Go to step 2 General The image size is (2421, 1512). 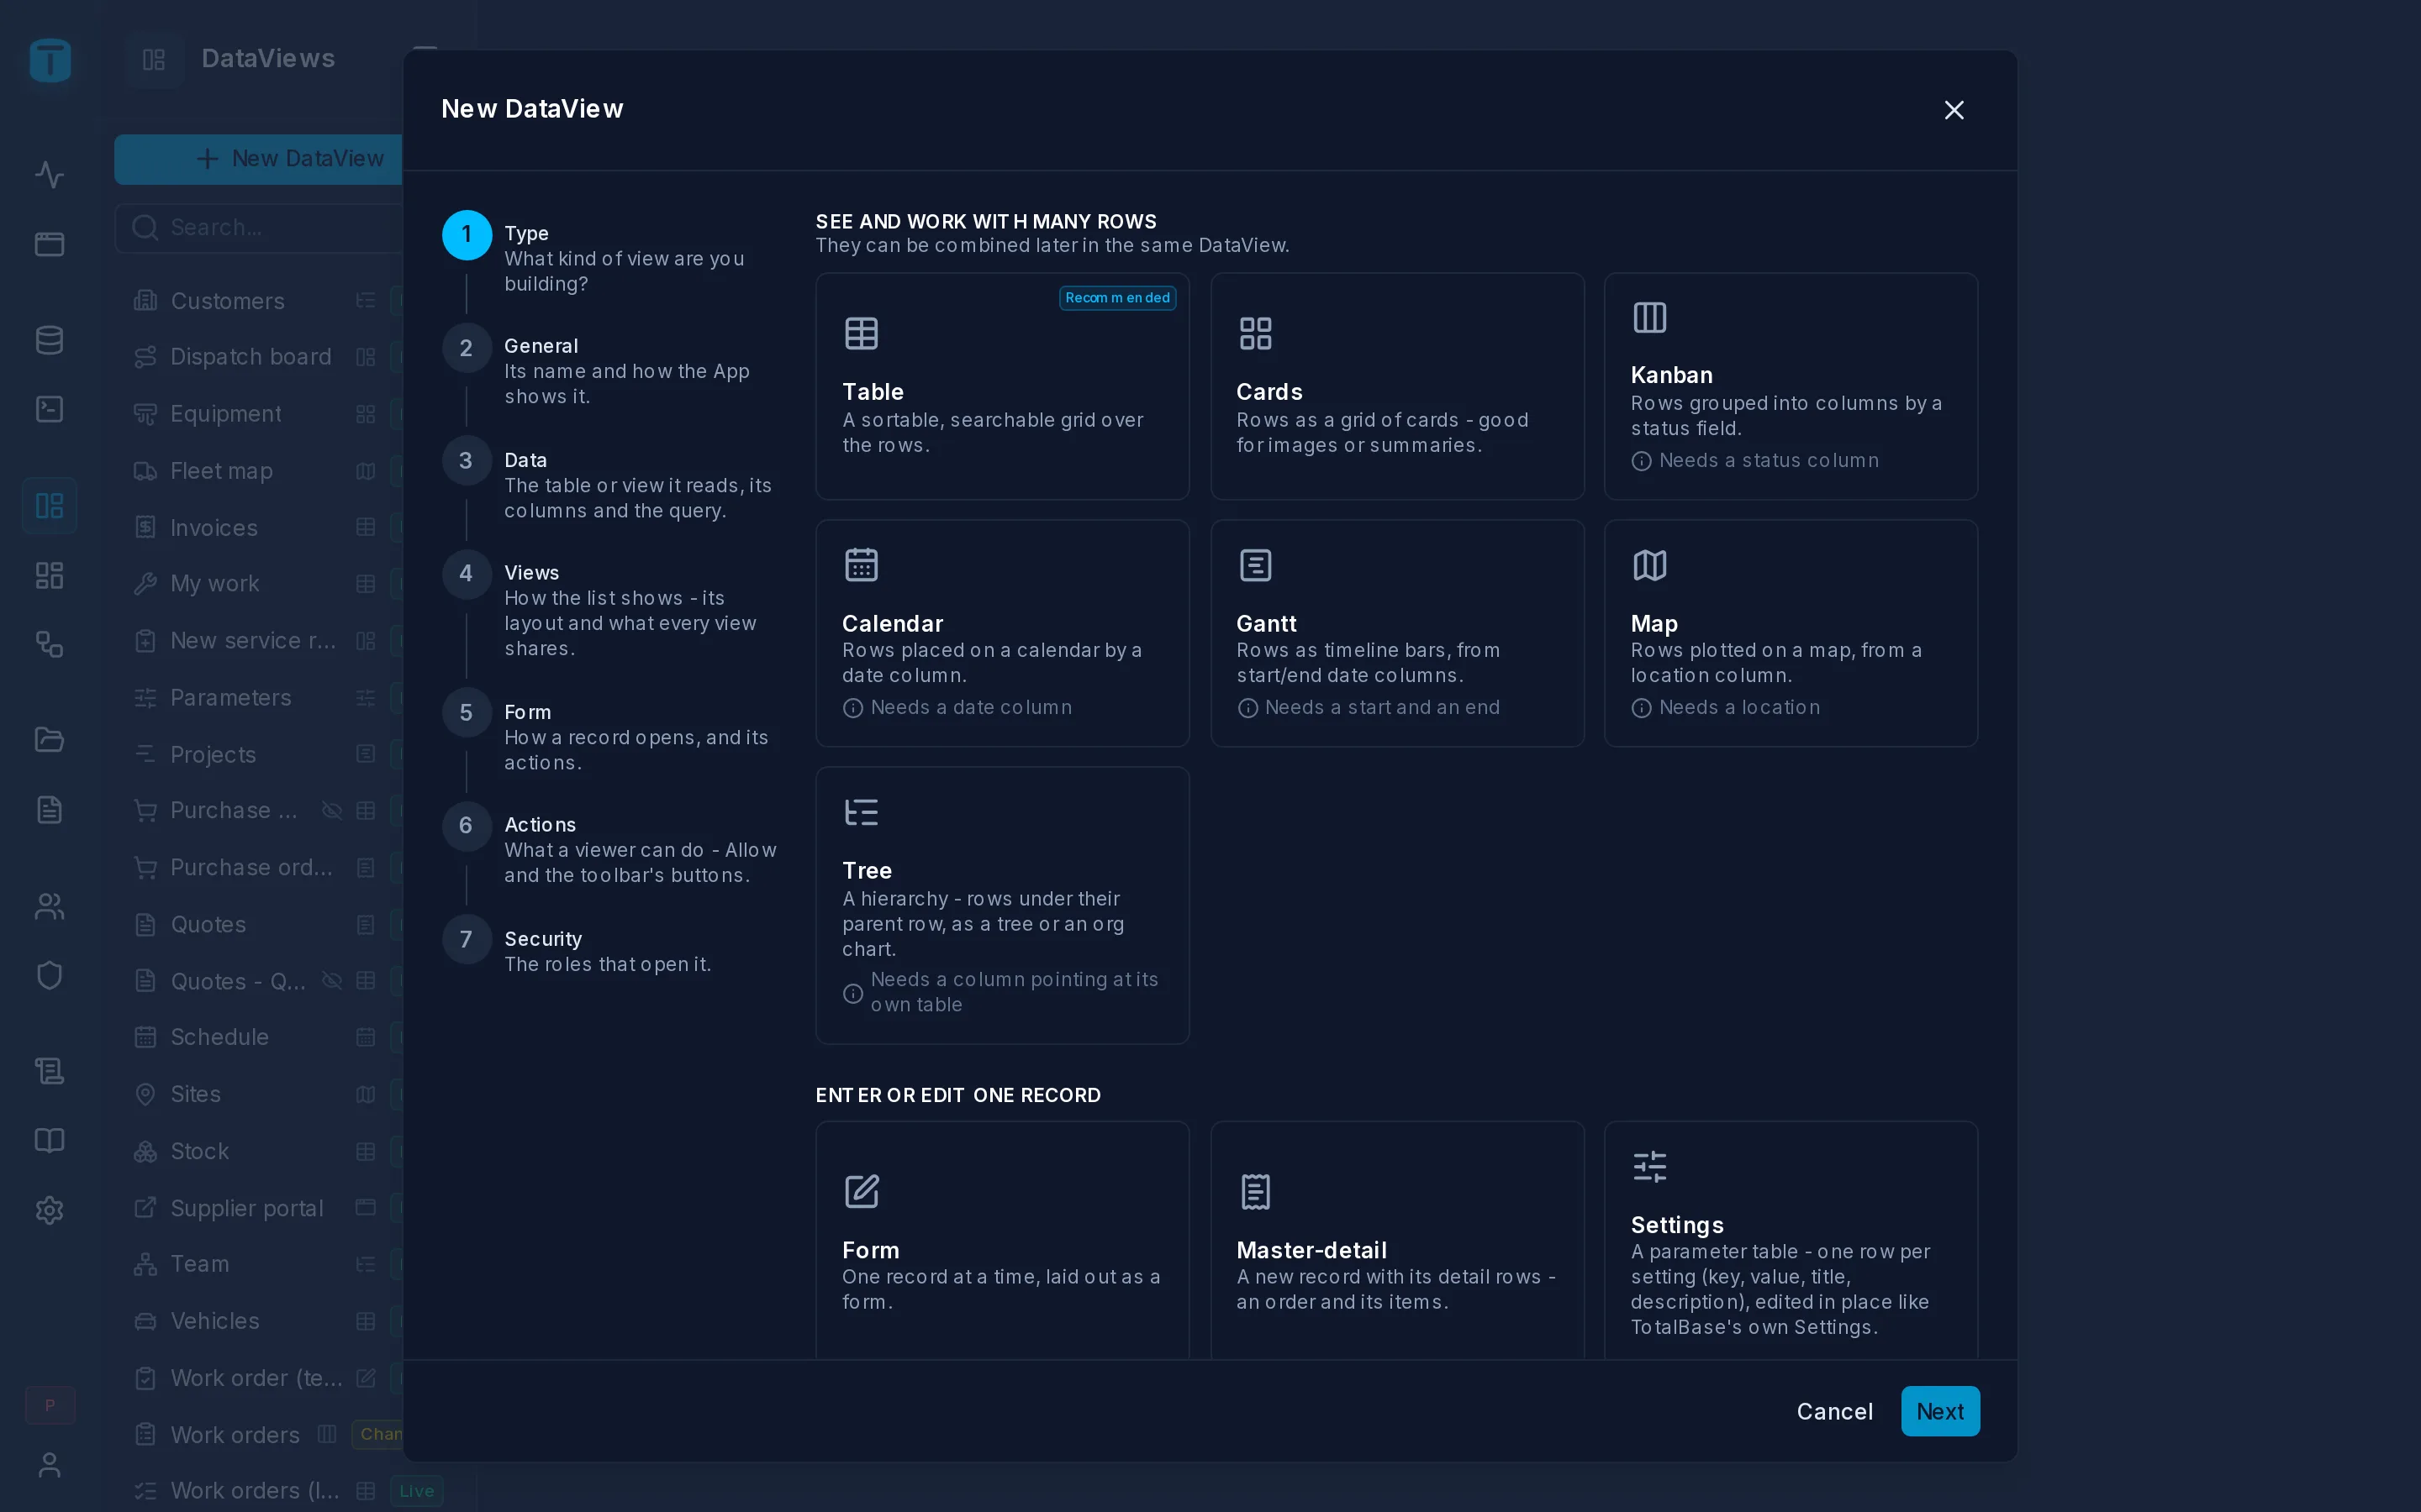click(x=610, y=371)
